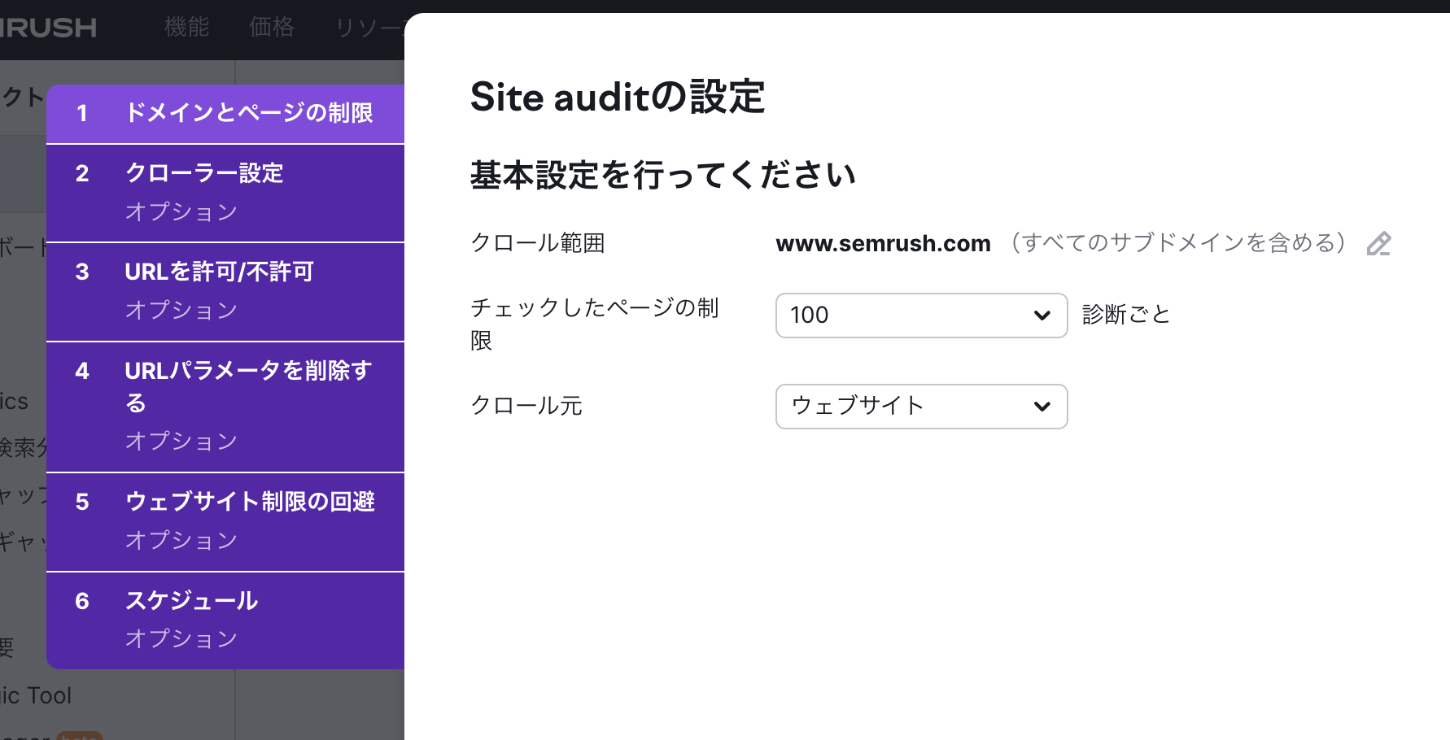This screenshot has width=1450, height=740.
Task: Click the 価格 menu in the top navigation
Action: [272, 28]
